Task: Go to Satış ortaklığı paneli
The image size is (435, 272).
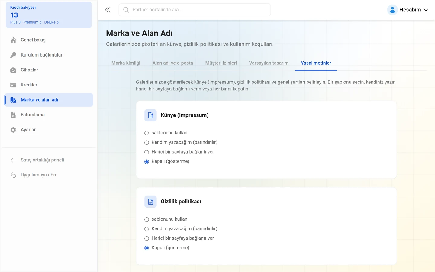Action: point(49,160)
